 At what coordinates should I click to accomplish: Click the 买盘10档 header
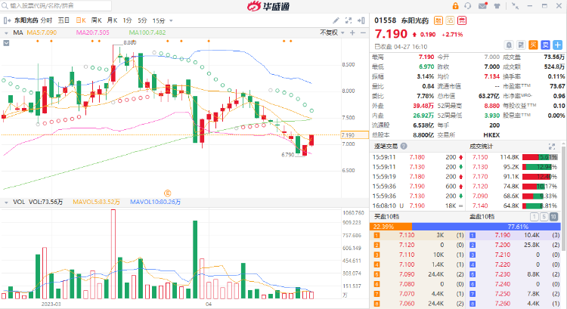(x=386, y=217)
